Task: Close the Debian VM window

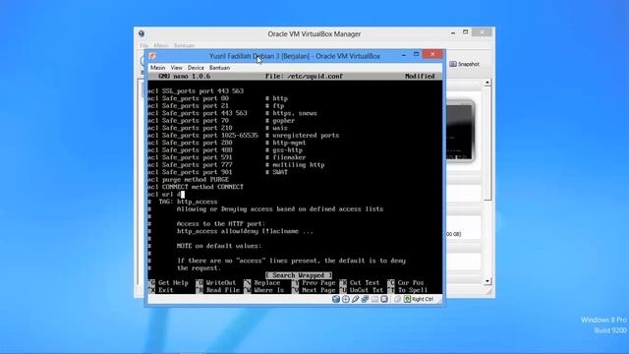Action: [x=432, y=54]
